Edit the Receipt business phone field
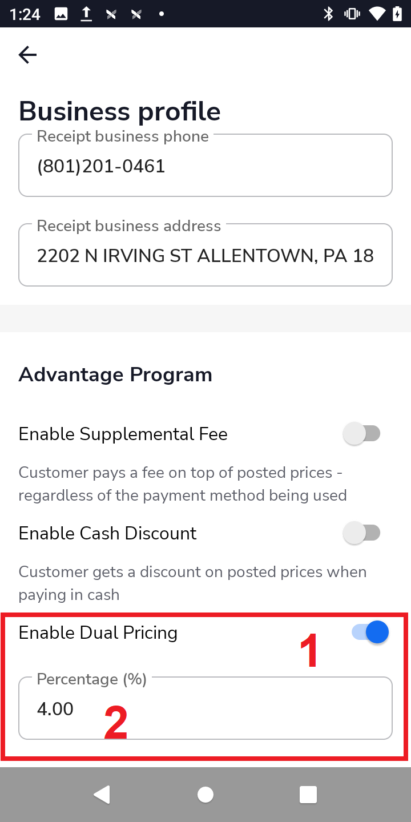Viewport: 411px width, 822px height. (x=205, y=167)
